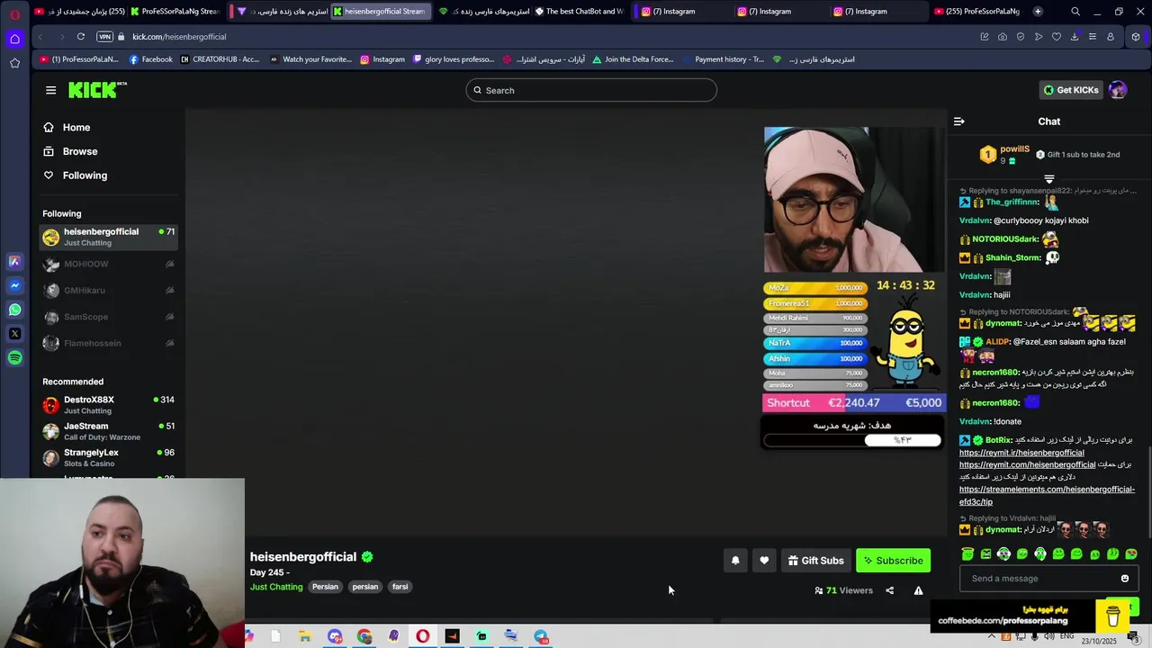The image size is (1152, 648).
Task: Collapse the chat panel with arrow icon
Action: [958, 121]
